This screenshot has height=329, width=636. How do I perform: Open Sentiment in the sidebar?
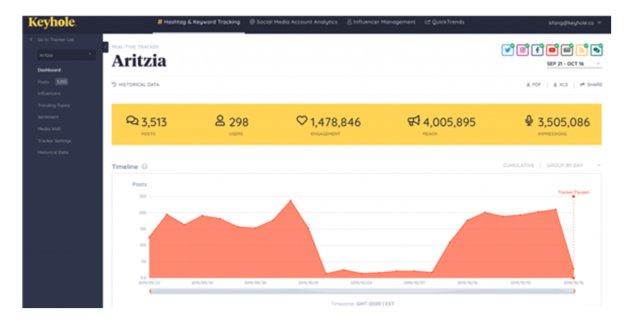click(48, 117)
